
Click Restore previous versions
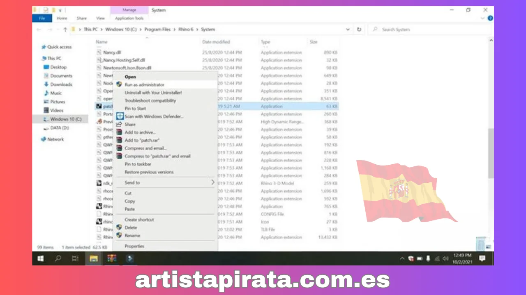click(149, 172)
